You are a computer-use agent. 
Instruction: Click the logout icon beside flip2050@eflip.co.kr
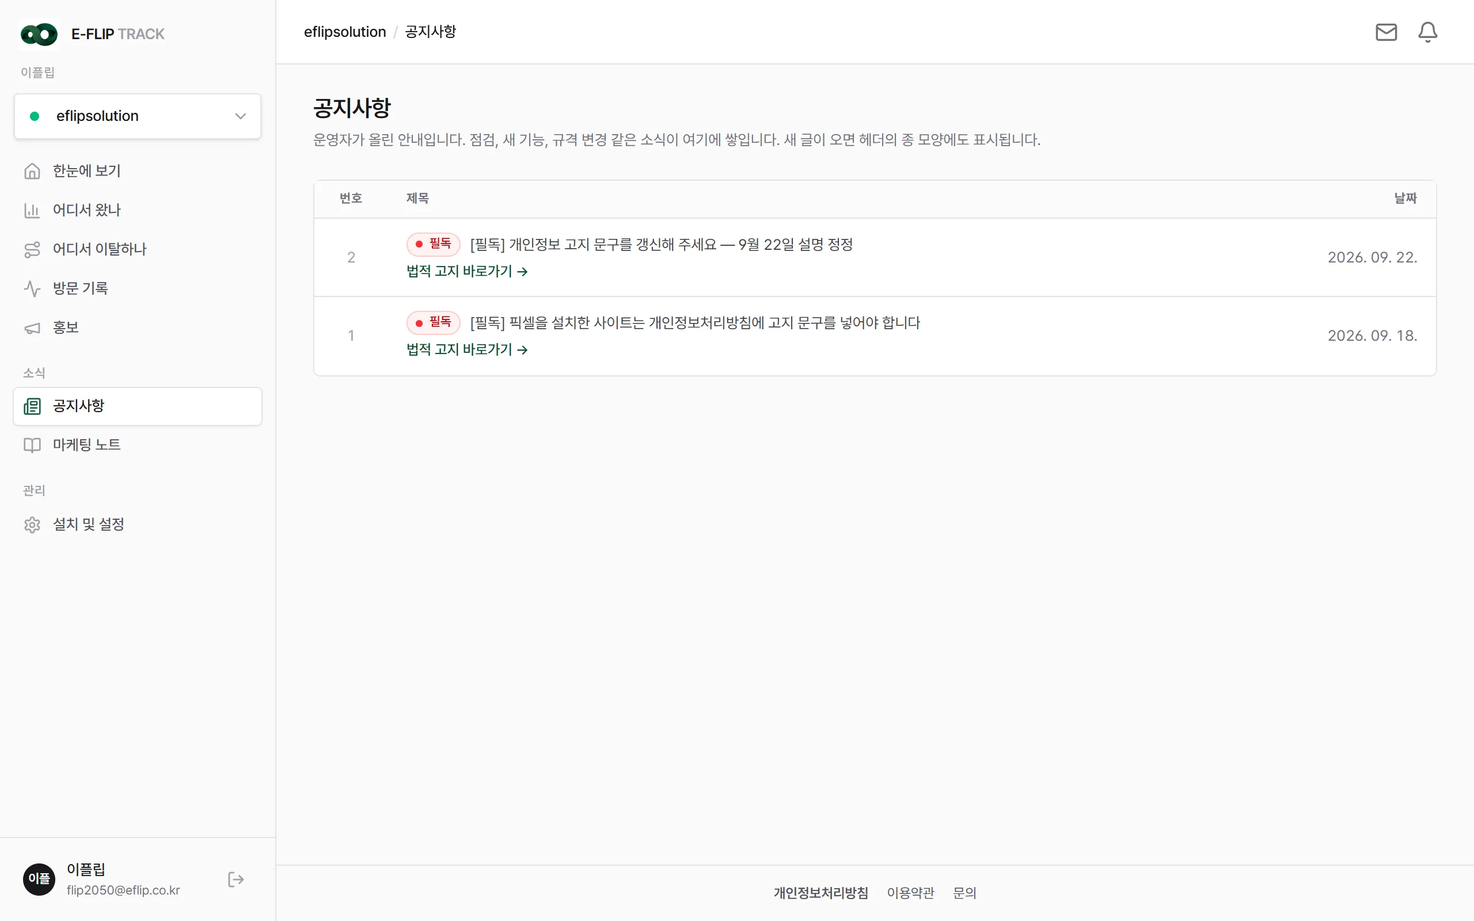coord(235,880)
